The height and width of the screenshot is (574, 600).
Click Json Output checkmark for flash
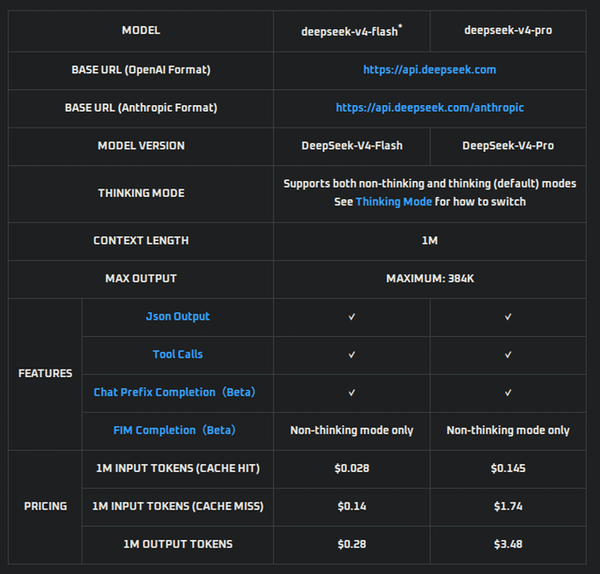pyautogui.click(x=352, y=317)
